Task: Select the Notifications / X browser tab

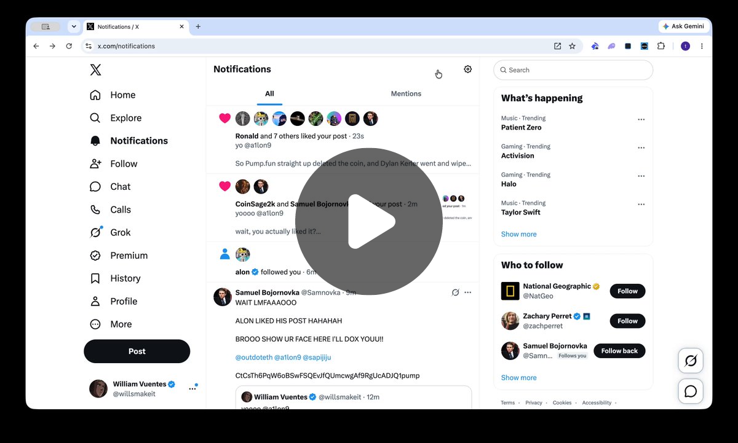Action: pyautogui.click(x=135, y=26)
